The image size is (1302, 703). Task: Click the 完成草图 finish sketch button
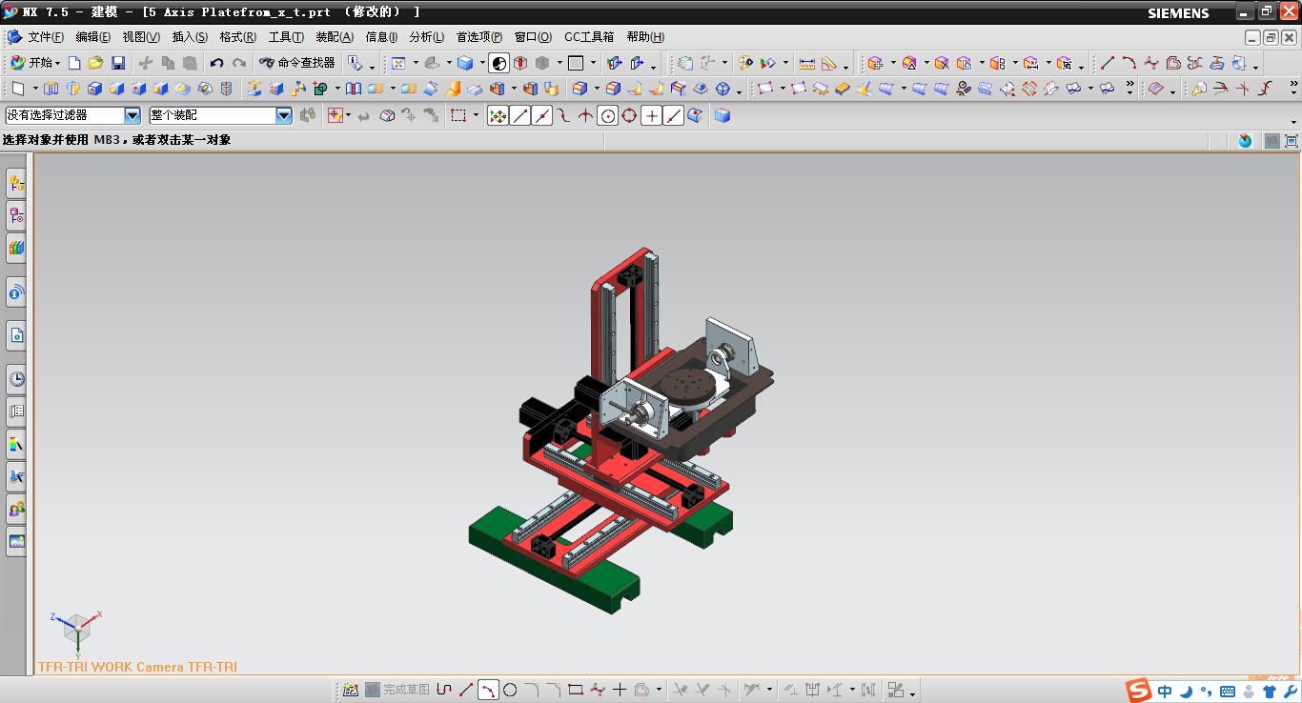[x=397, y=690]
